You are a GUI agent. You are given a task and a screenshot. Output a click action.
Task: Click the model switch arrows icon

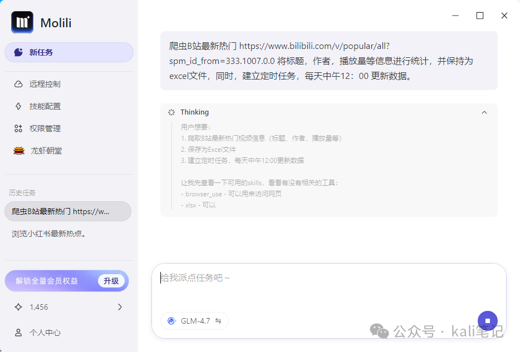tap(218, 321)
